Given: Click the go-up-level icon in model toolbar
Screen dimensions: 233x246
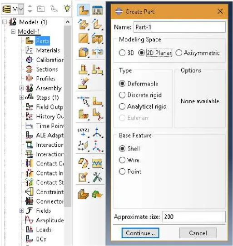Looking at the screenshot, I should pos(41,9).
